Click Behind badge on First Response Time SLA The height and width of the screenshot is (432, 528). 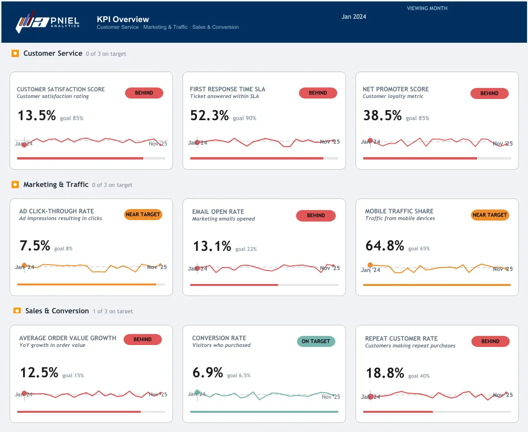pyautogui.click(x=318, y=93)
